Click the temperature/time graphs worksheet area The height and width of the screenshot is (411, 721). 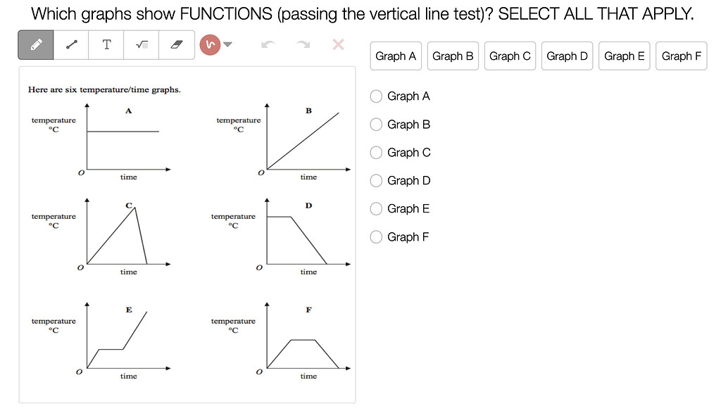[186, 232]
